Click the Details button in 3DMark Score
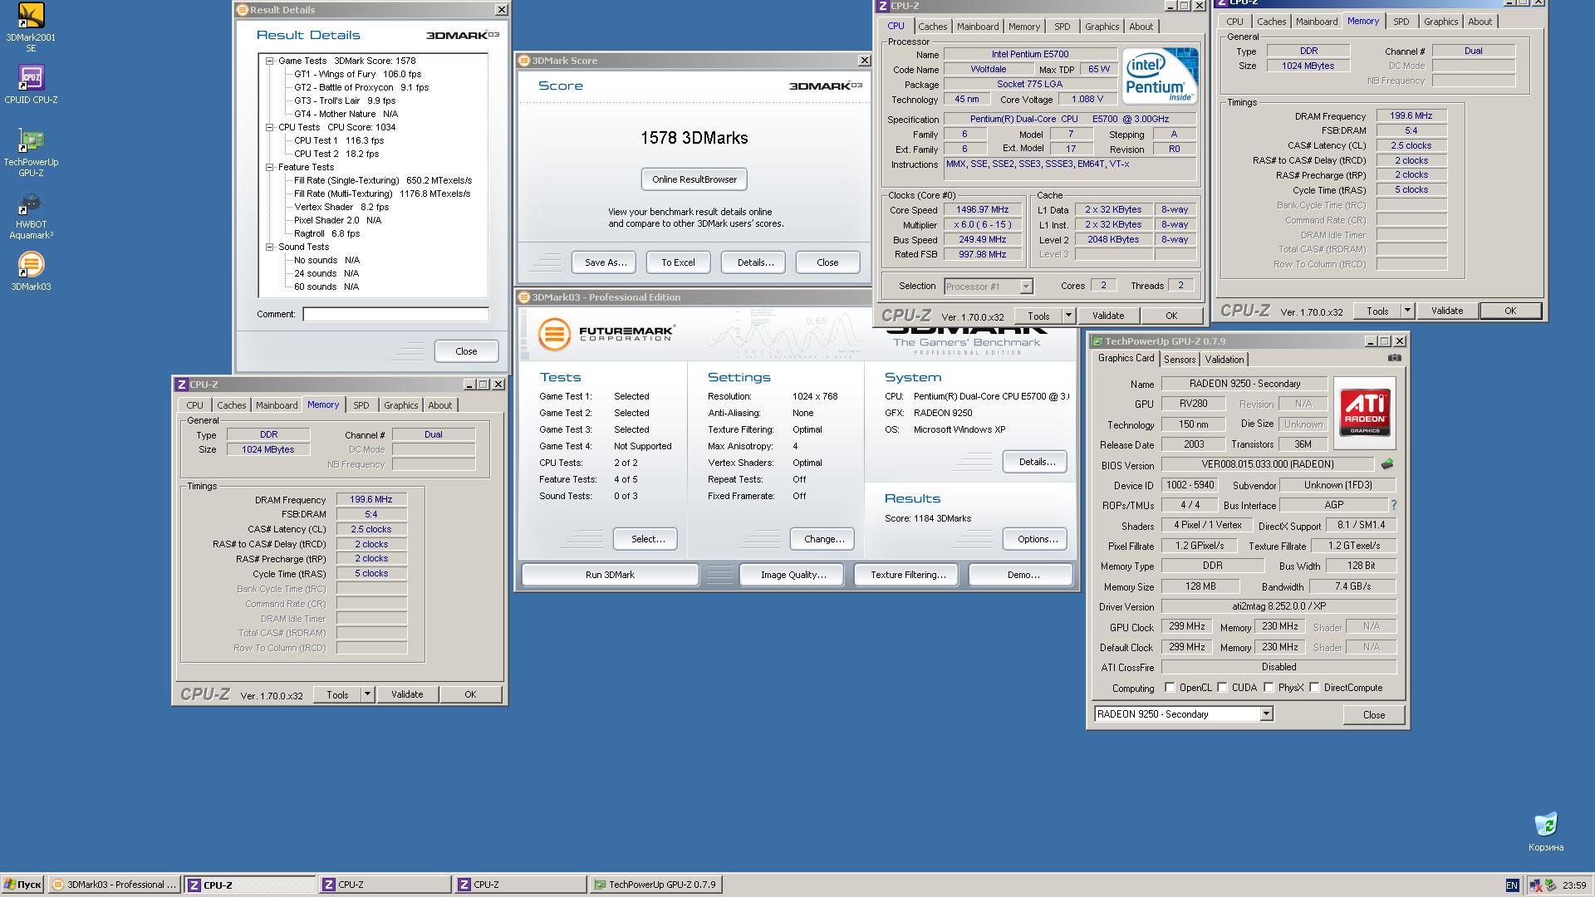1595x897 pixels. [755, 262]
